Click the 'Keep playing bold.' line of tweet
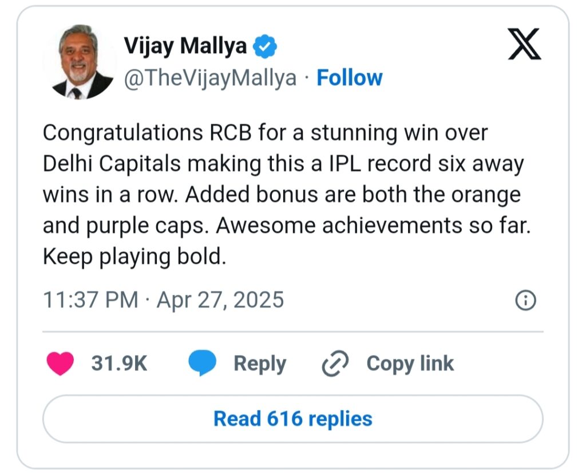The height and width of the screenshot is (473, 586). pos(134,257)
